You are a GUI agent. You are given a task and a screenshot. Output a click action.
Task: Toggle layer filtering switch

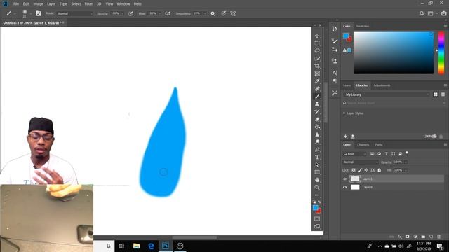pyautogui.click(x=407, y=153)
